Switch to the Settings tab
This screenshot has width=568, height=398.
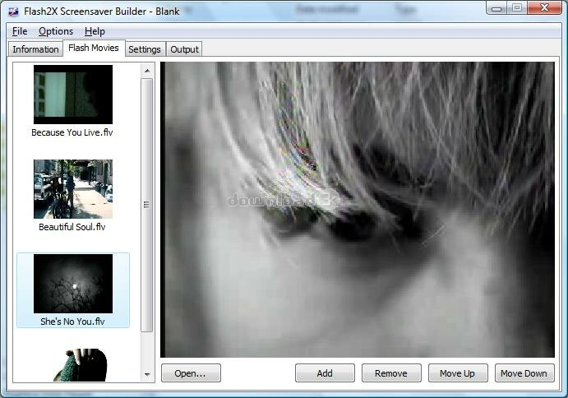point(145,49)
